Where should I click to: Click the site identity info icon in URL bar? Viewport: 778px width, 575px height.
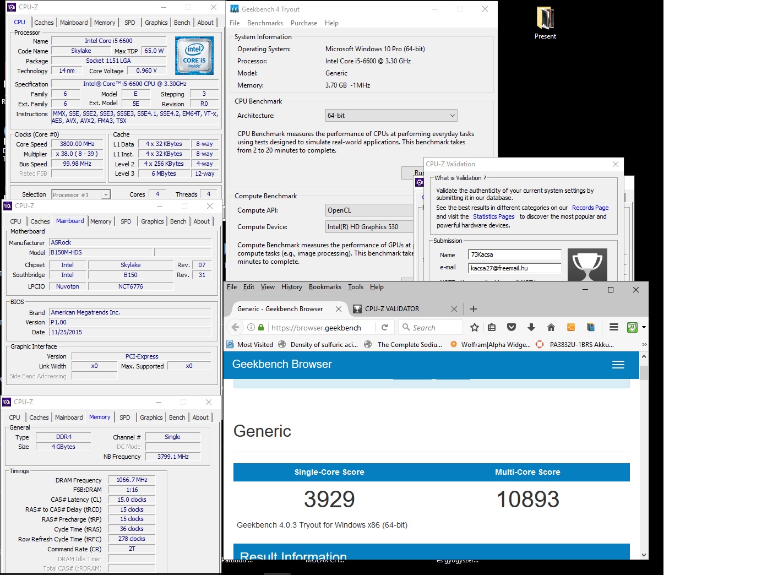point(251,327)
